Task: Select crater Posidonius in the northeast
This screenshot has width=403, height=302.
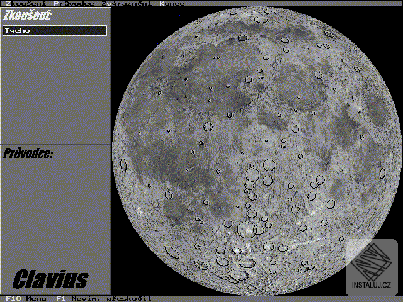Action: tap(319, 75)
